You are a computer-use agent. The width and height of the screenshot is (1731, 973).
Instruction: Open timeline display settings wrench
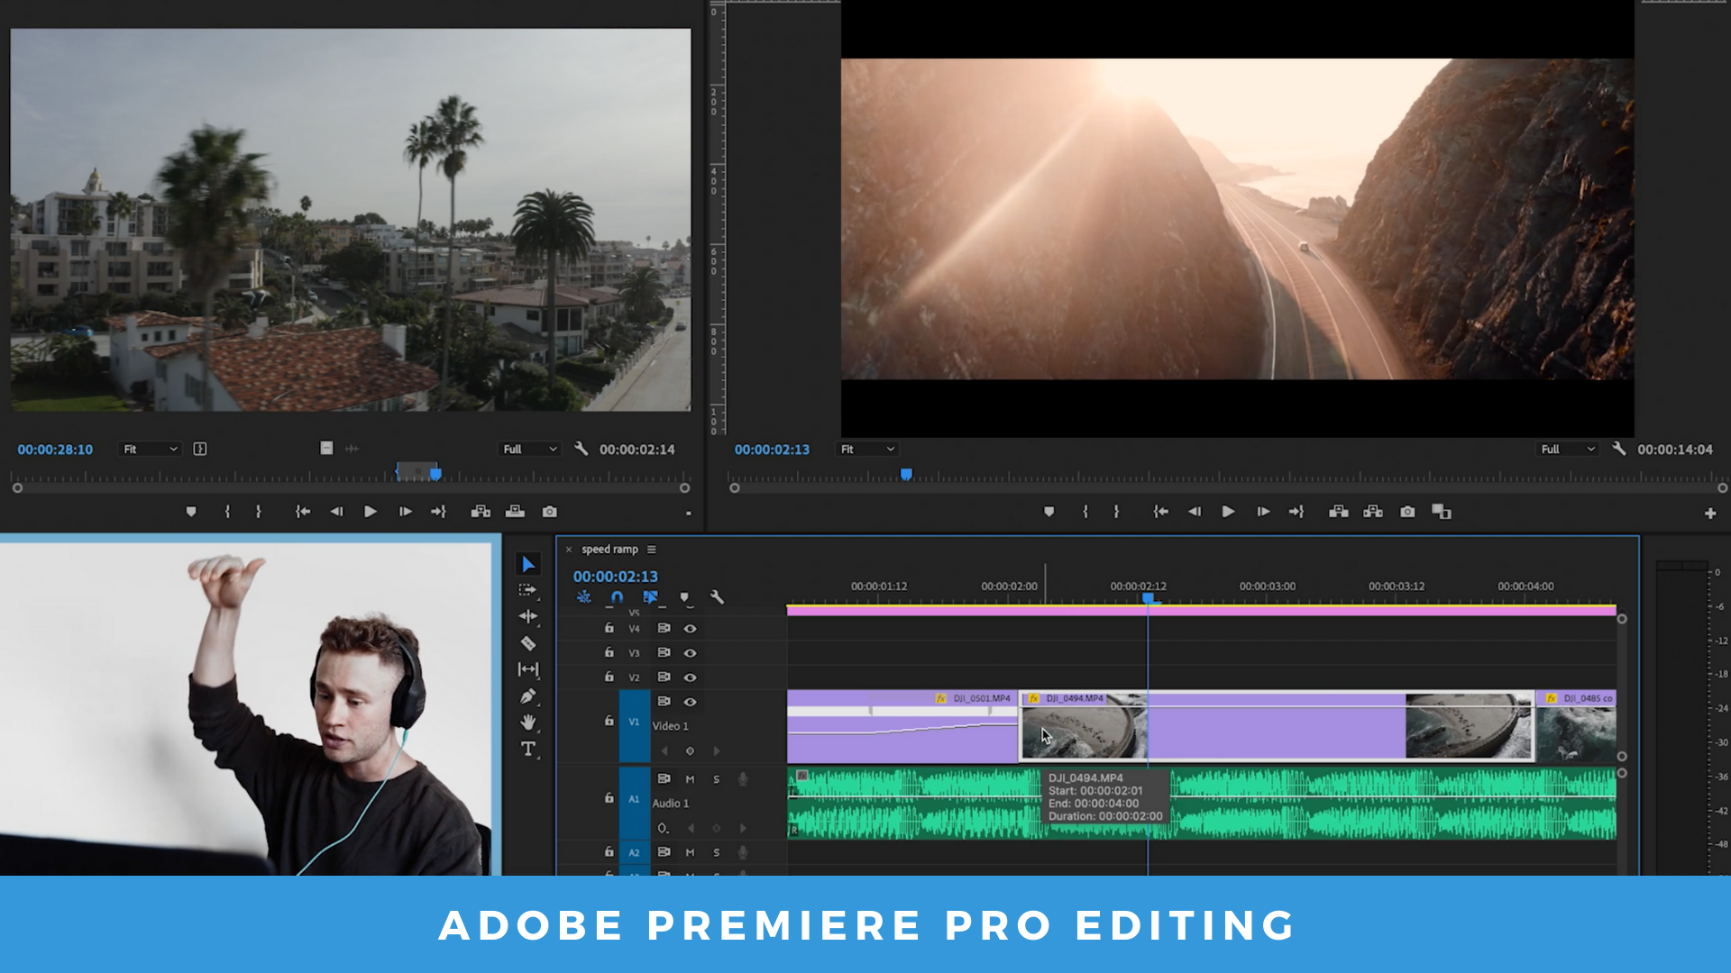717,597
